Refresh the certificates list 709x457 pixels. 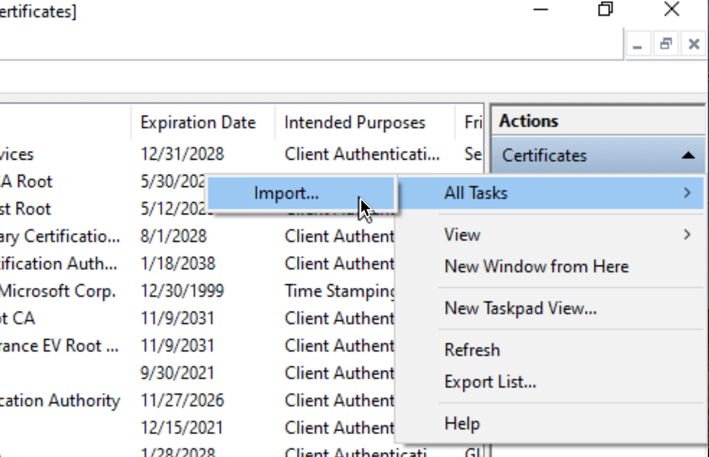(471, 349)
